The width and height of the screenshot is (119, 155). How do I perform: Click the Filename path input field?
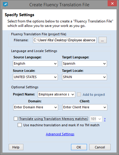coord(65,40)
